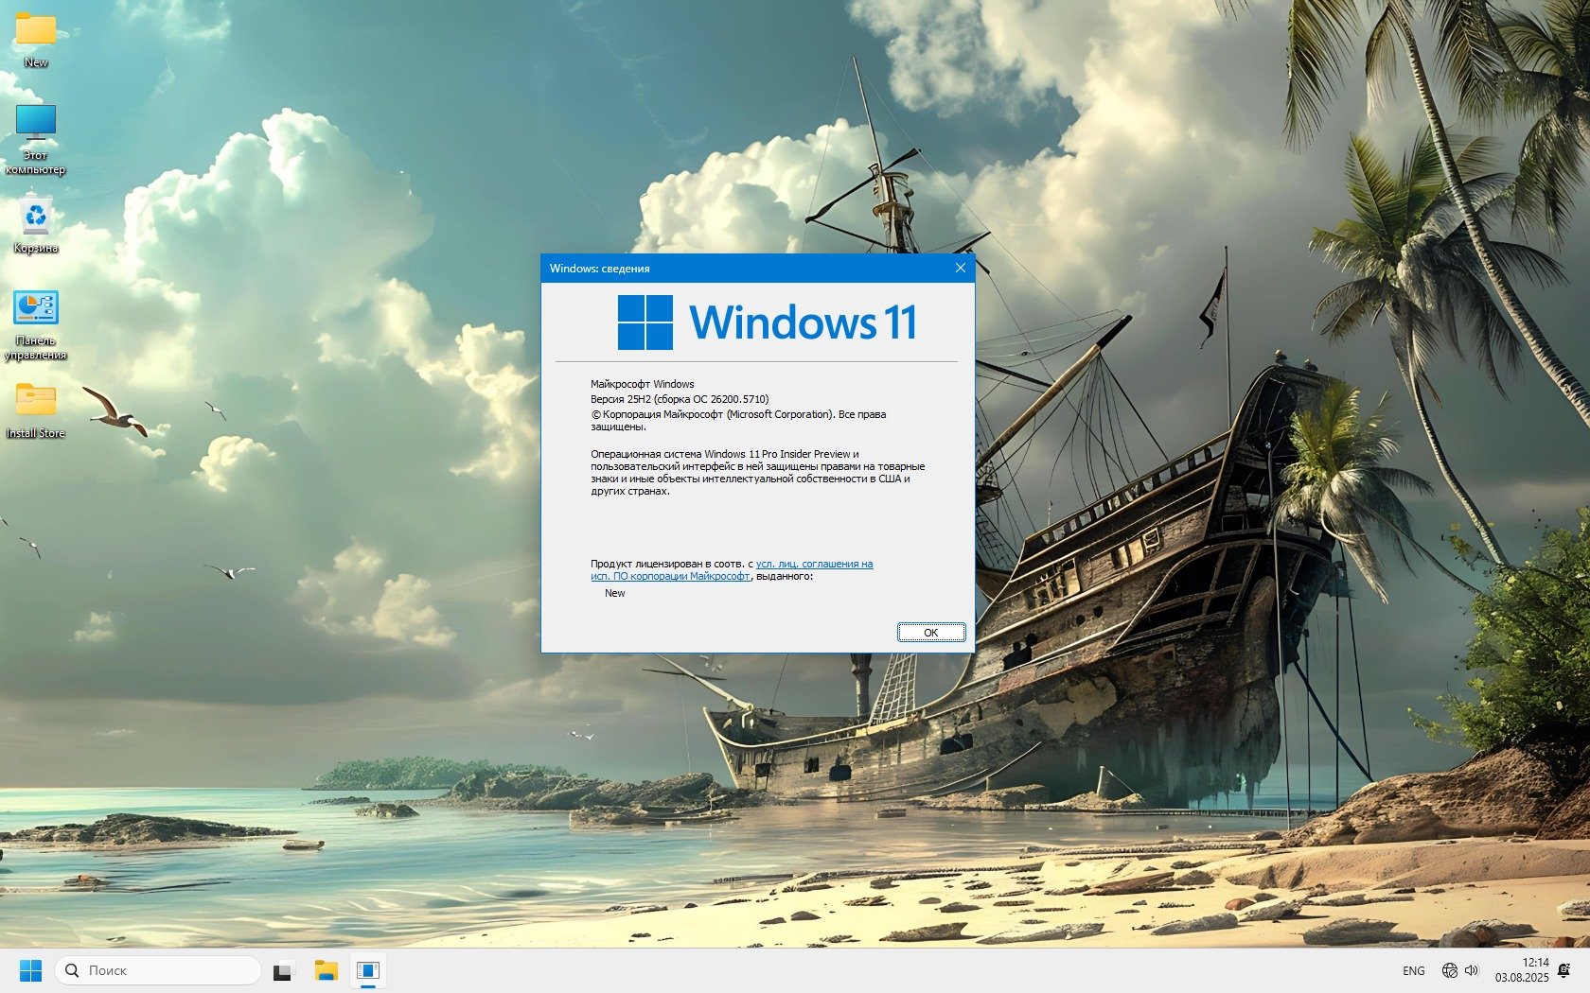This screenshot has height=993, width=1590.
Task: Open the network status tray icon
Action: (x=1449, y=970)
